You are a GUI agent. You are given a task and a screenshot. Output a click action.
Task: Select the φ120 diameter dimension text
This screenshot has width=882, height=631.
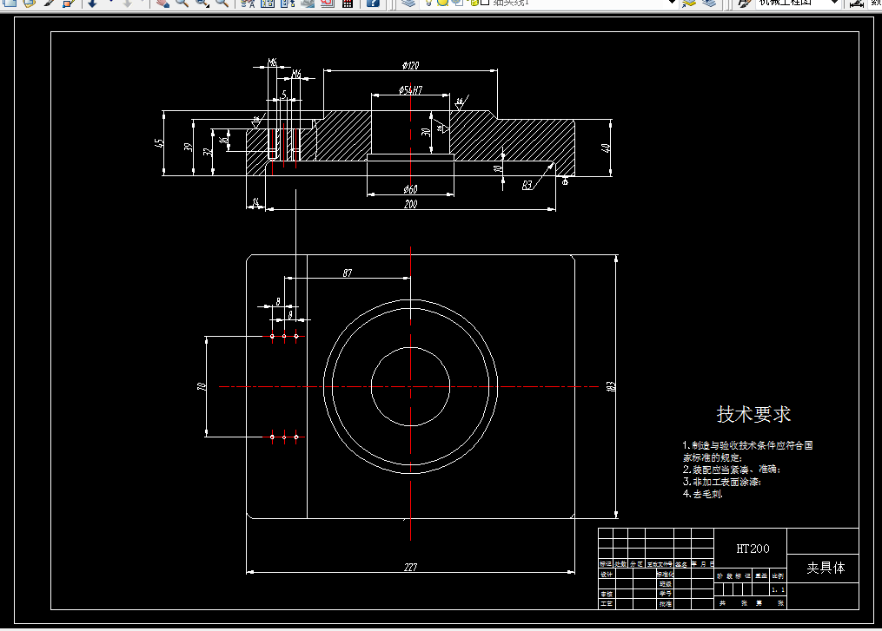(x=411, y=65)
